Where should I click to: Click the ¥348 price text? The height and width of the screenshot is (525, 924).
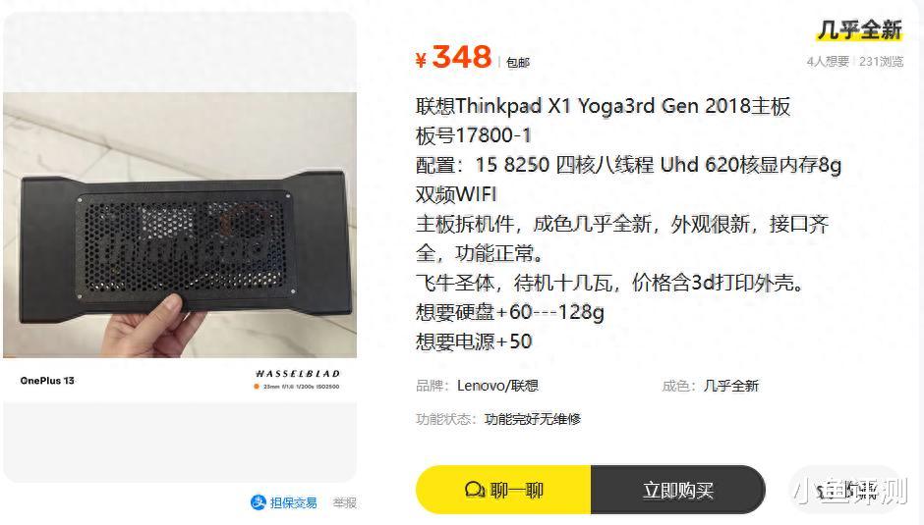pos(453,57)
